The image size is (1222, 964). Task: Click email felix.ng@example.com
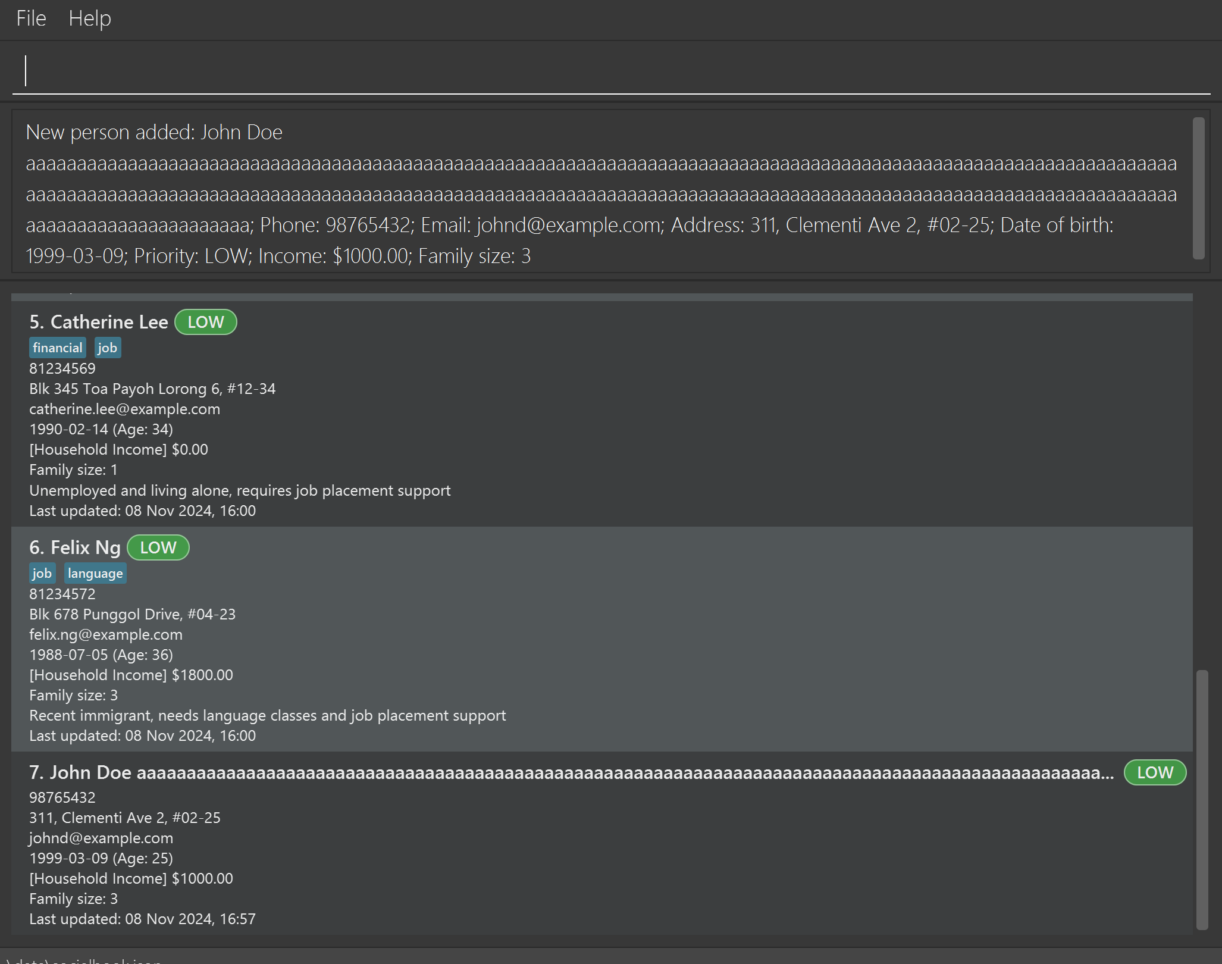click(x=106, y=635)
